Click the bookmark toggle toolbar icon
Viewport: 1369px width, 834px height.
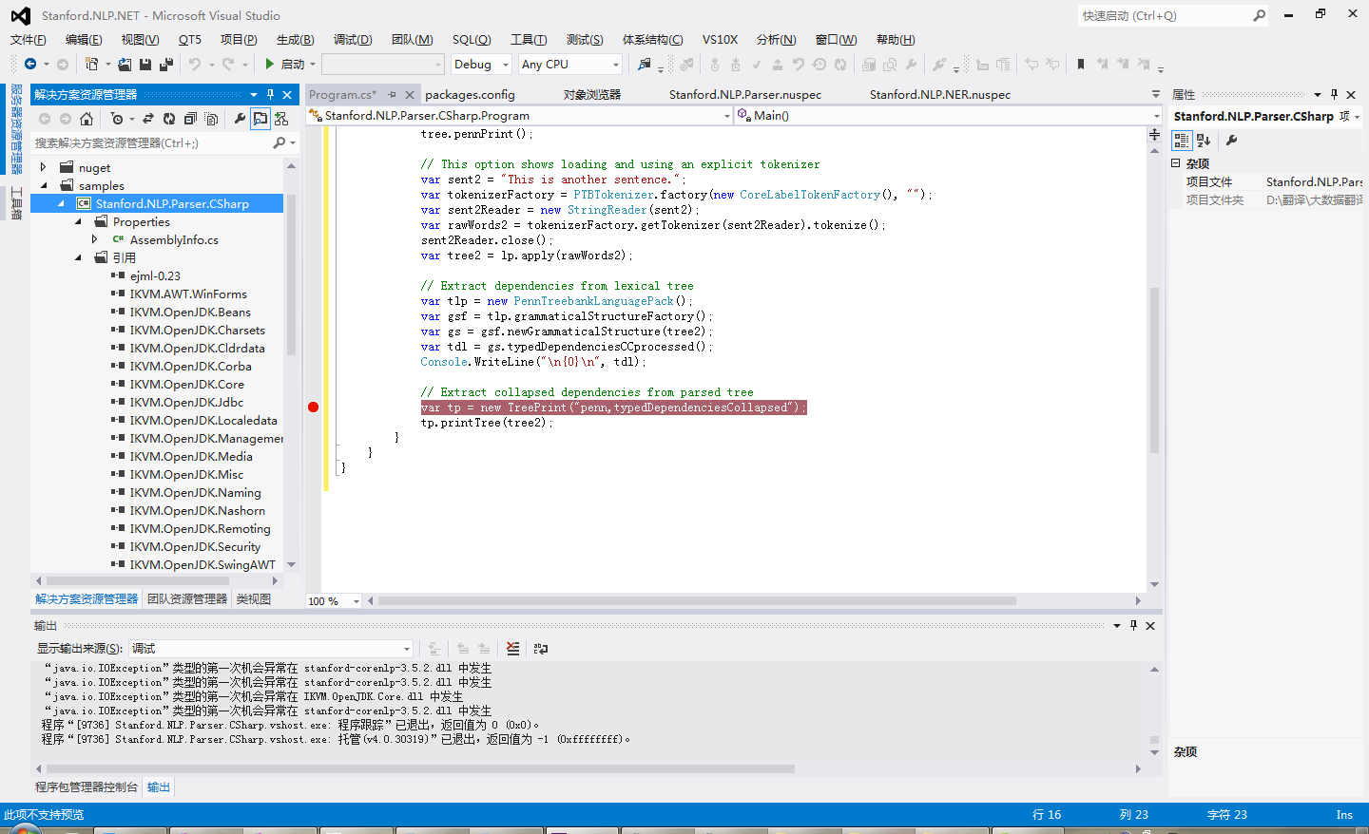[1081, 64]
